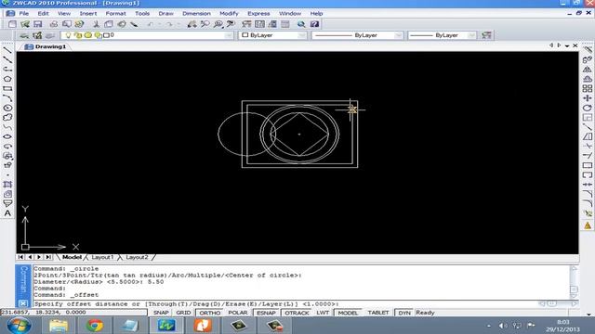595x334 pixels.
Task: Select the Hatch tool
Action: [7, 185]
